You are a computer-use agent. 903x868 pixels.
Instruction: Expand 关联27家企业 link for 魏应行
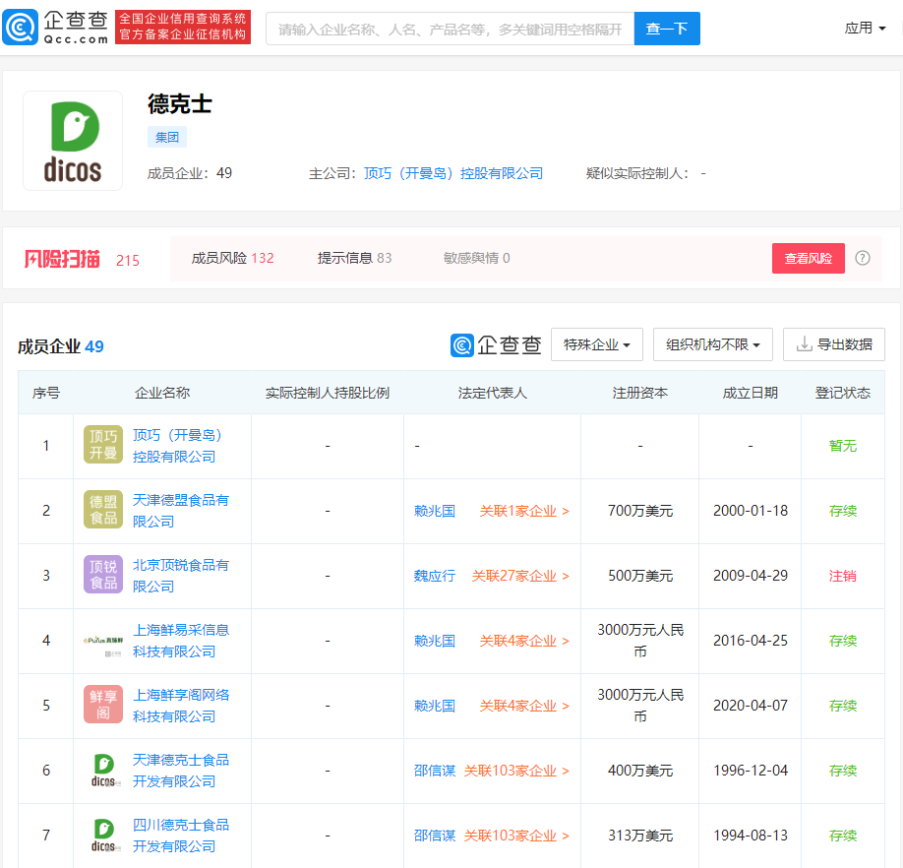pyautogui.click(x=520, y=576)
